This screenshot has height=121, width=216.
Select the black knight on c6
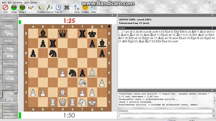point(53,53)
